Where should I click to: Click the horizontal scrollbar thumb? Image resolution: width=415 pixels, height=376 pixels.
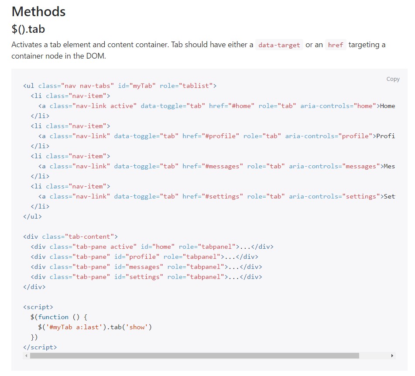point(195,355)
